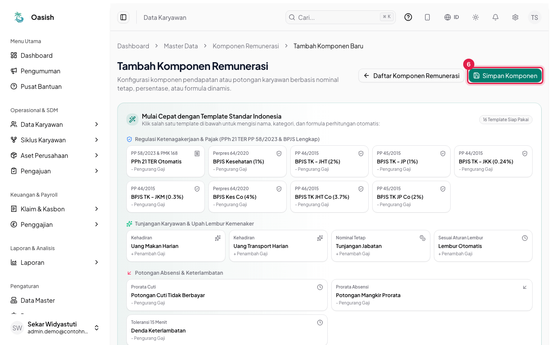The image size is (552, 345).
Task: Click the Data Master sidebar icon
Action: point(14,300)
